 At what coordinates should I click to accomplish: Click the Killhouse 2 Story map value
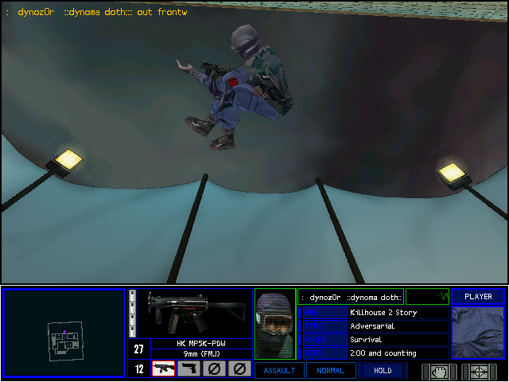398,313
